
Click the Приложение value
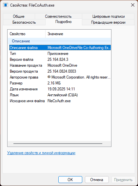pos(58,54)
